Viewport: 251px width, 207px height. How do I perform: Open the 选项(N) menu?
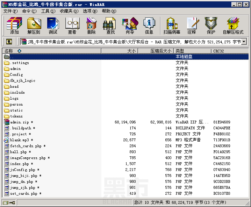point(90,11)
